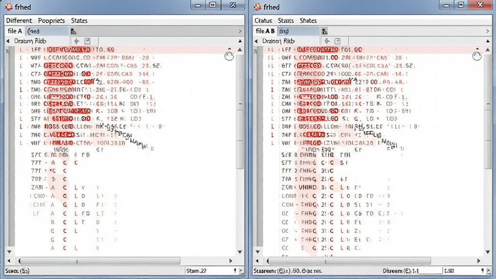Click the frhed app icon in left window title bar
Image resolution: width=496 pixels, height=279 pixels.
coord(9,7)
